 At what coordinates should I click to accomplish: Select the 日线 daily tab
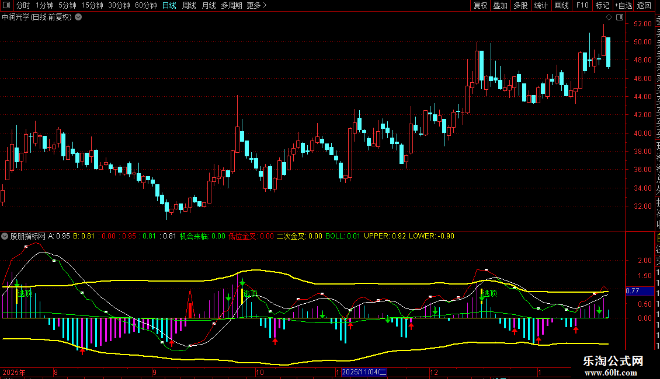169,5
